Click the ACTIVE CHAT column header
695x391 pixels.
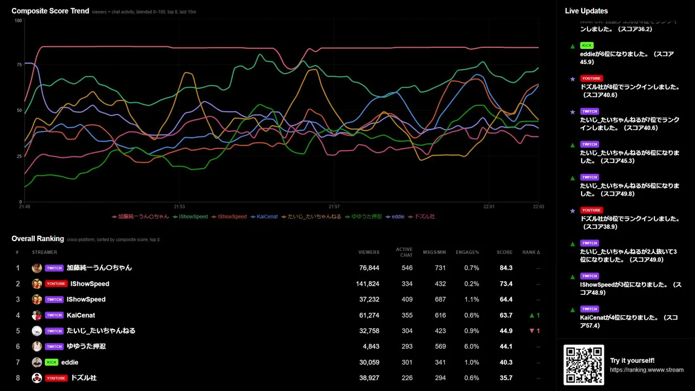tap(404, 253)
